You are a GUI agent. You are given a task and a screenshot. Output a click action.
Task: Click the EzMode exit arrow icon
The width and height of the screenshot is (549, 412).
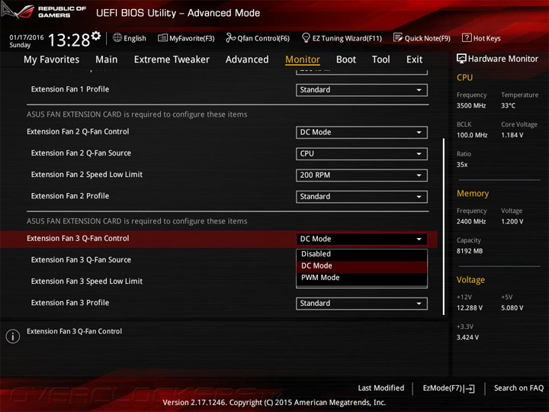coord(470,388)
